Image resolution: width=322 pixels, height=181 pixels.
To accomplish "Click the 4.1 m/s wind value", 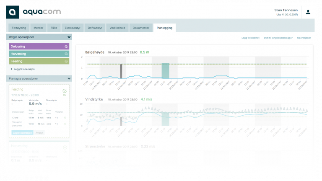I will point(146,99).
